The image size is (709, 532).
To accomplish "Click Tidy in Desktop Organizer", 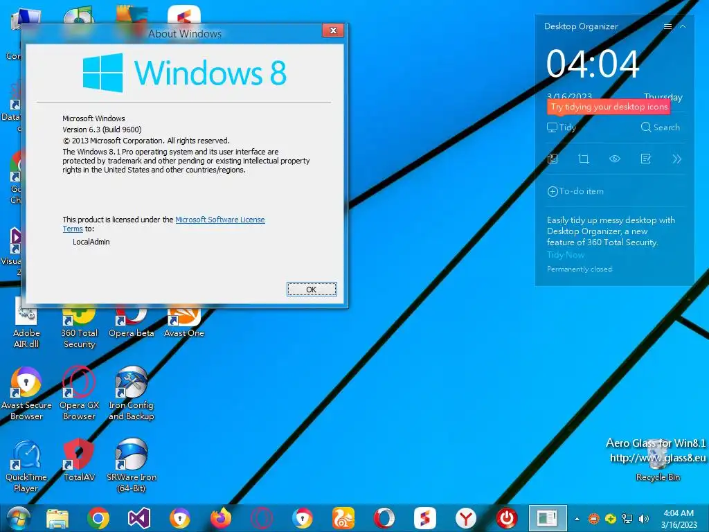I will 562,127.
